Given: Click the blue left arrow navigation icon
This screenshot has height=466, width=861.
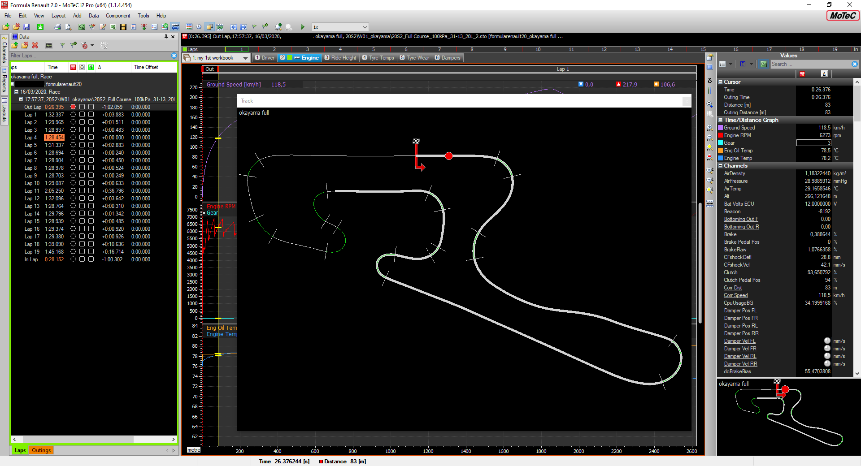Looking at the screenshot, I should (234, 27).
